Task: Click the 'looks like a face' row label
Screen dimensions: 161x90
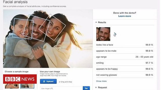Action: (x=105, y=45)
